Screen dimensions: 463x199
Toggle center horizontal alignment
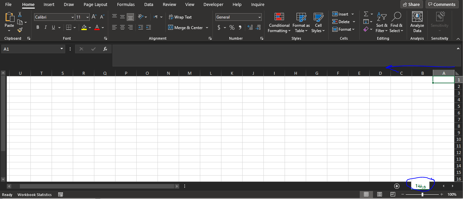coord(122,27)
